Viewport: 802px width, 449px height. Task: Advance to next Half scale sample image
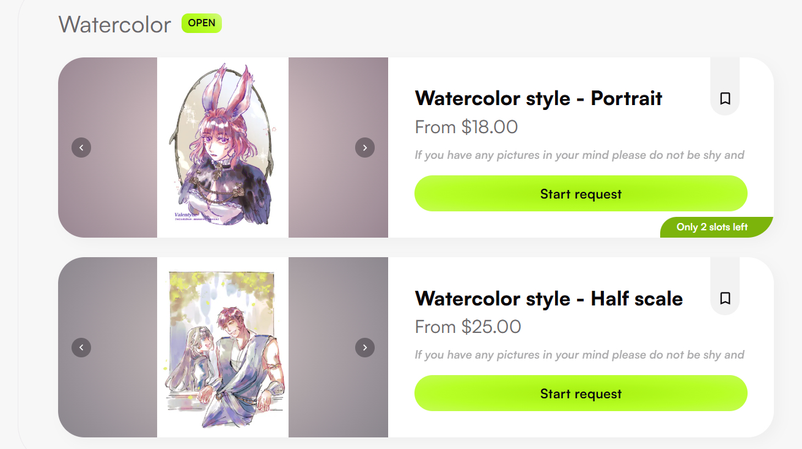coord(365,348)
